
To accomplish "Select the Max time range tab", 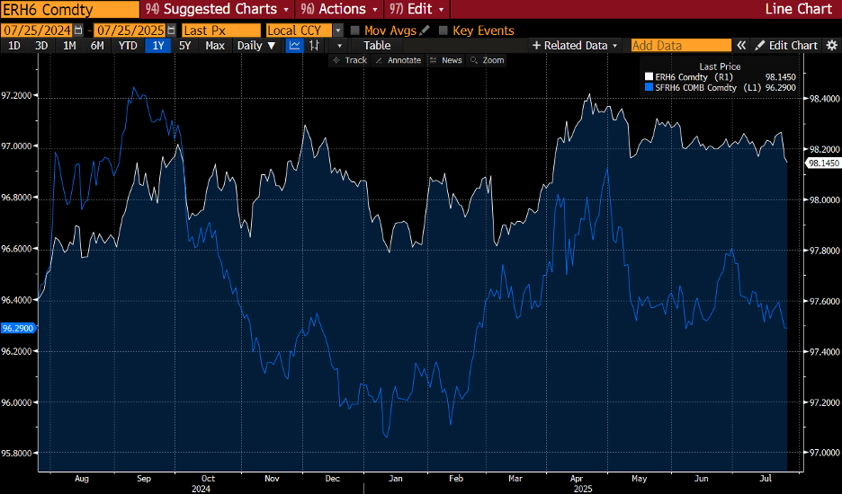I will coord(215,46).
